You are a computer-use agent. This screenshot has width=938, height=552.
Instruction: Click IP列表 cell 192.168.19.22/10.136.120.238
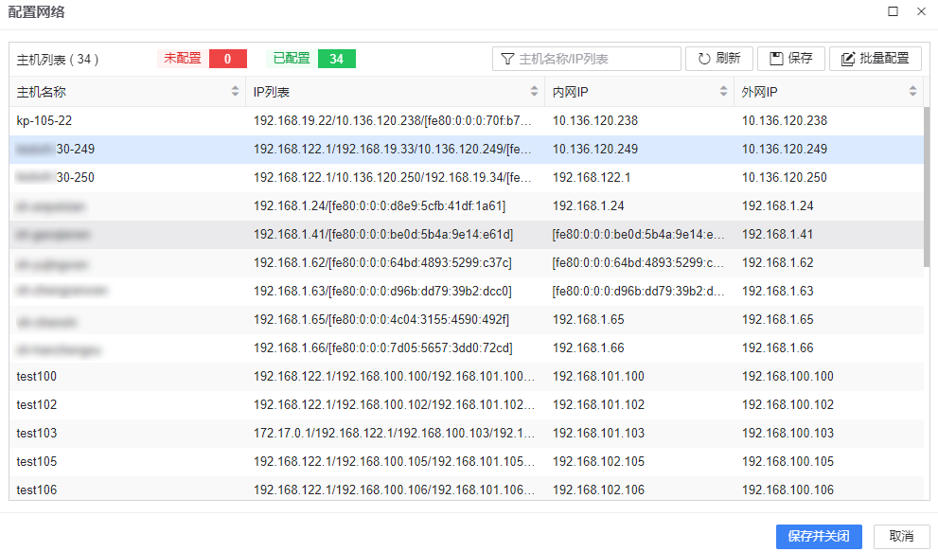392,121
